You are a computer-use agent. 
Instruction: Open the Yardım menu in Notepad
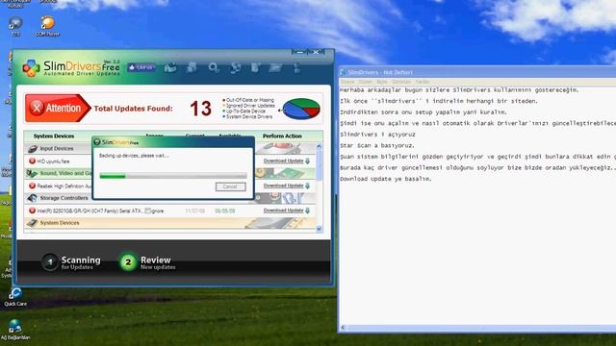423,82
